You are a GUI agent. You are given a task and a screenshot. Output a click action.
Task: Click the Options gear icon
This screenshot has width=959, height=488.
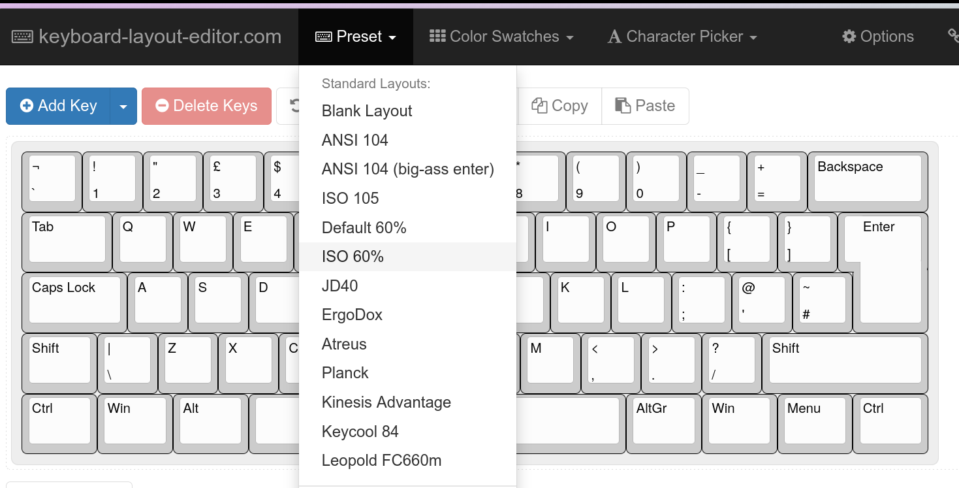(x=849, y=37)
